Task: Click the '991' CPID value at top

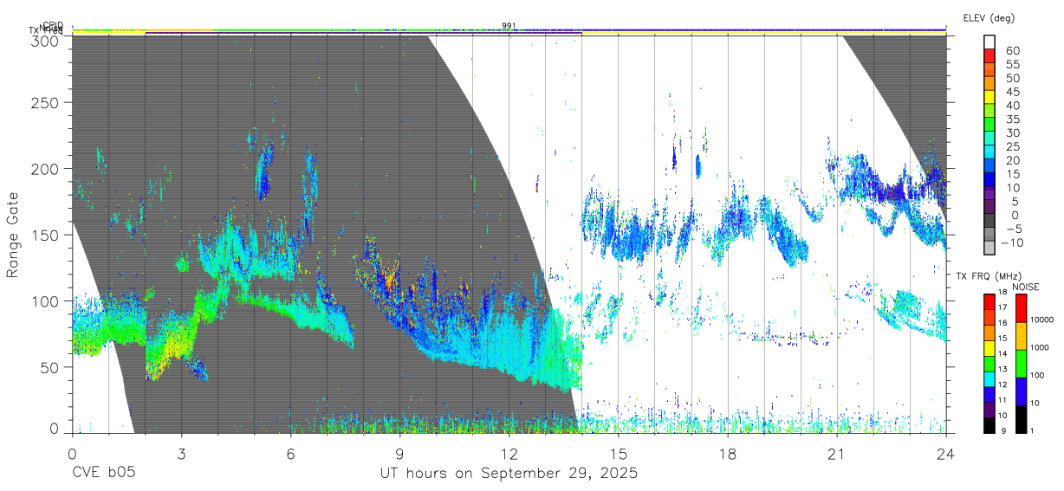Action: point(509,26)
